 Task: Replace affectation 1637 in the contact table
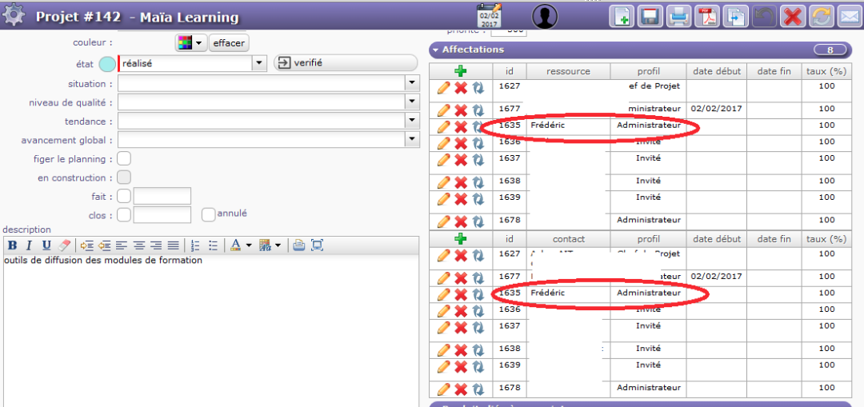pos(478,327)
